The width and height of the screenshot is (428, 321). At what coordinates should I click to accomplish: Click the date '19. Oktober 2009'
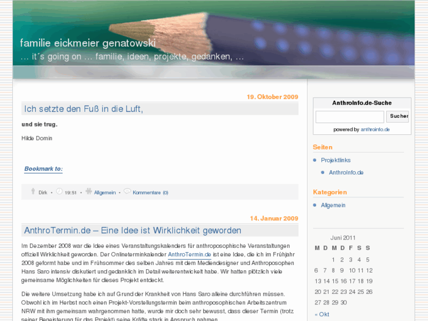tap(273, 97)
